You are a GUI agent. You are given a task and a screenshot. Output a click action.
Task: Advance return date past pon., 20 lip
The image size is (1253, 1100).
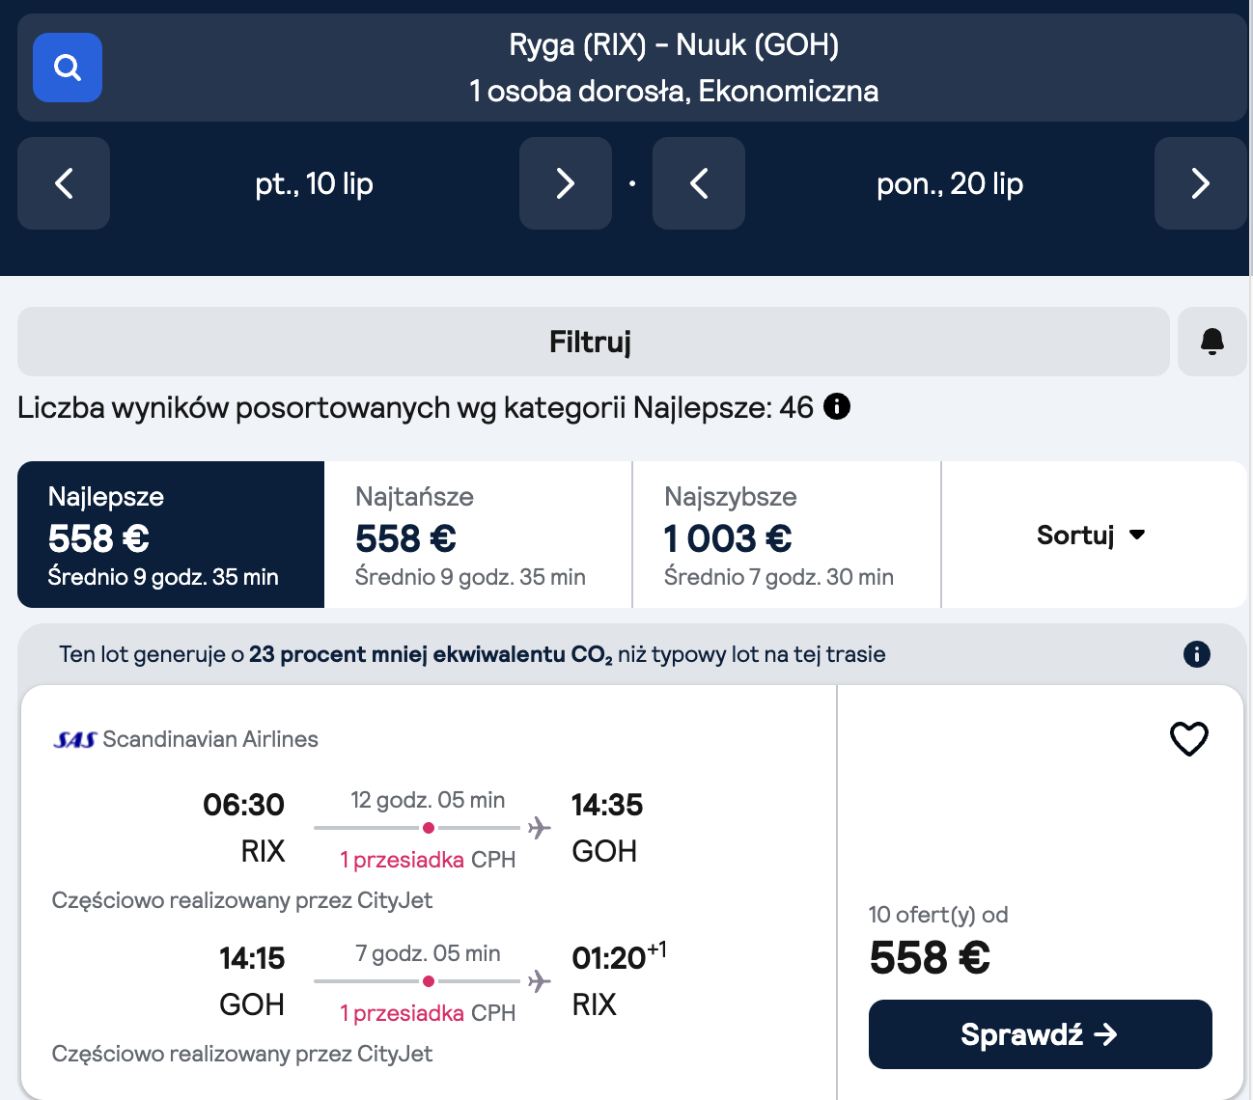click(1200, 183)
